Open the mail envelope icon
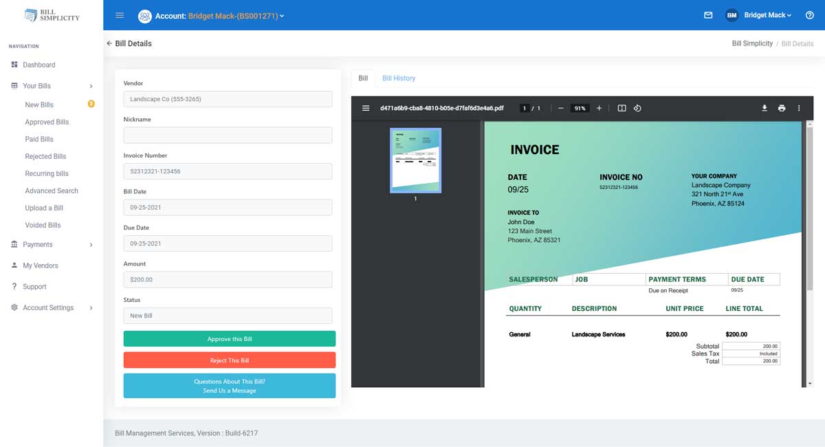This screenshot has height=447, width=825. 708,15
